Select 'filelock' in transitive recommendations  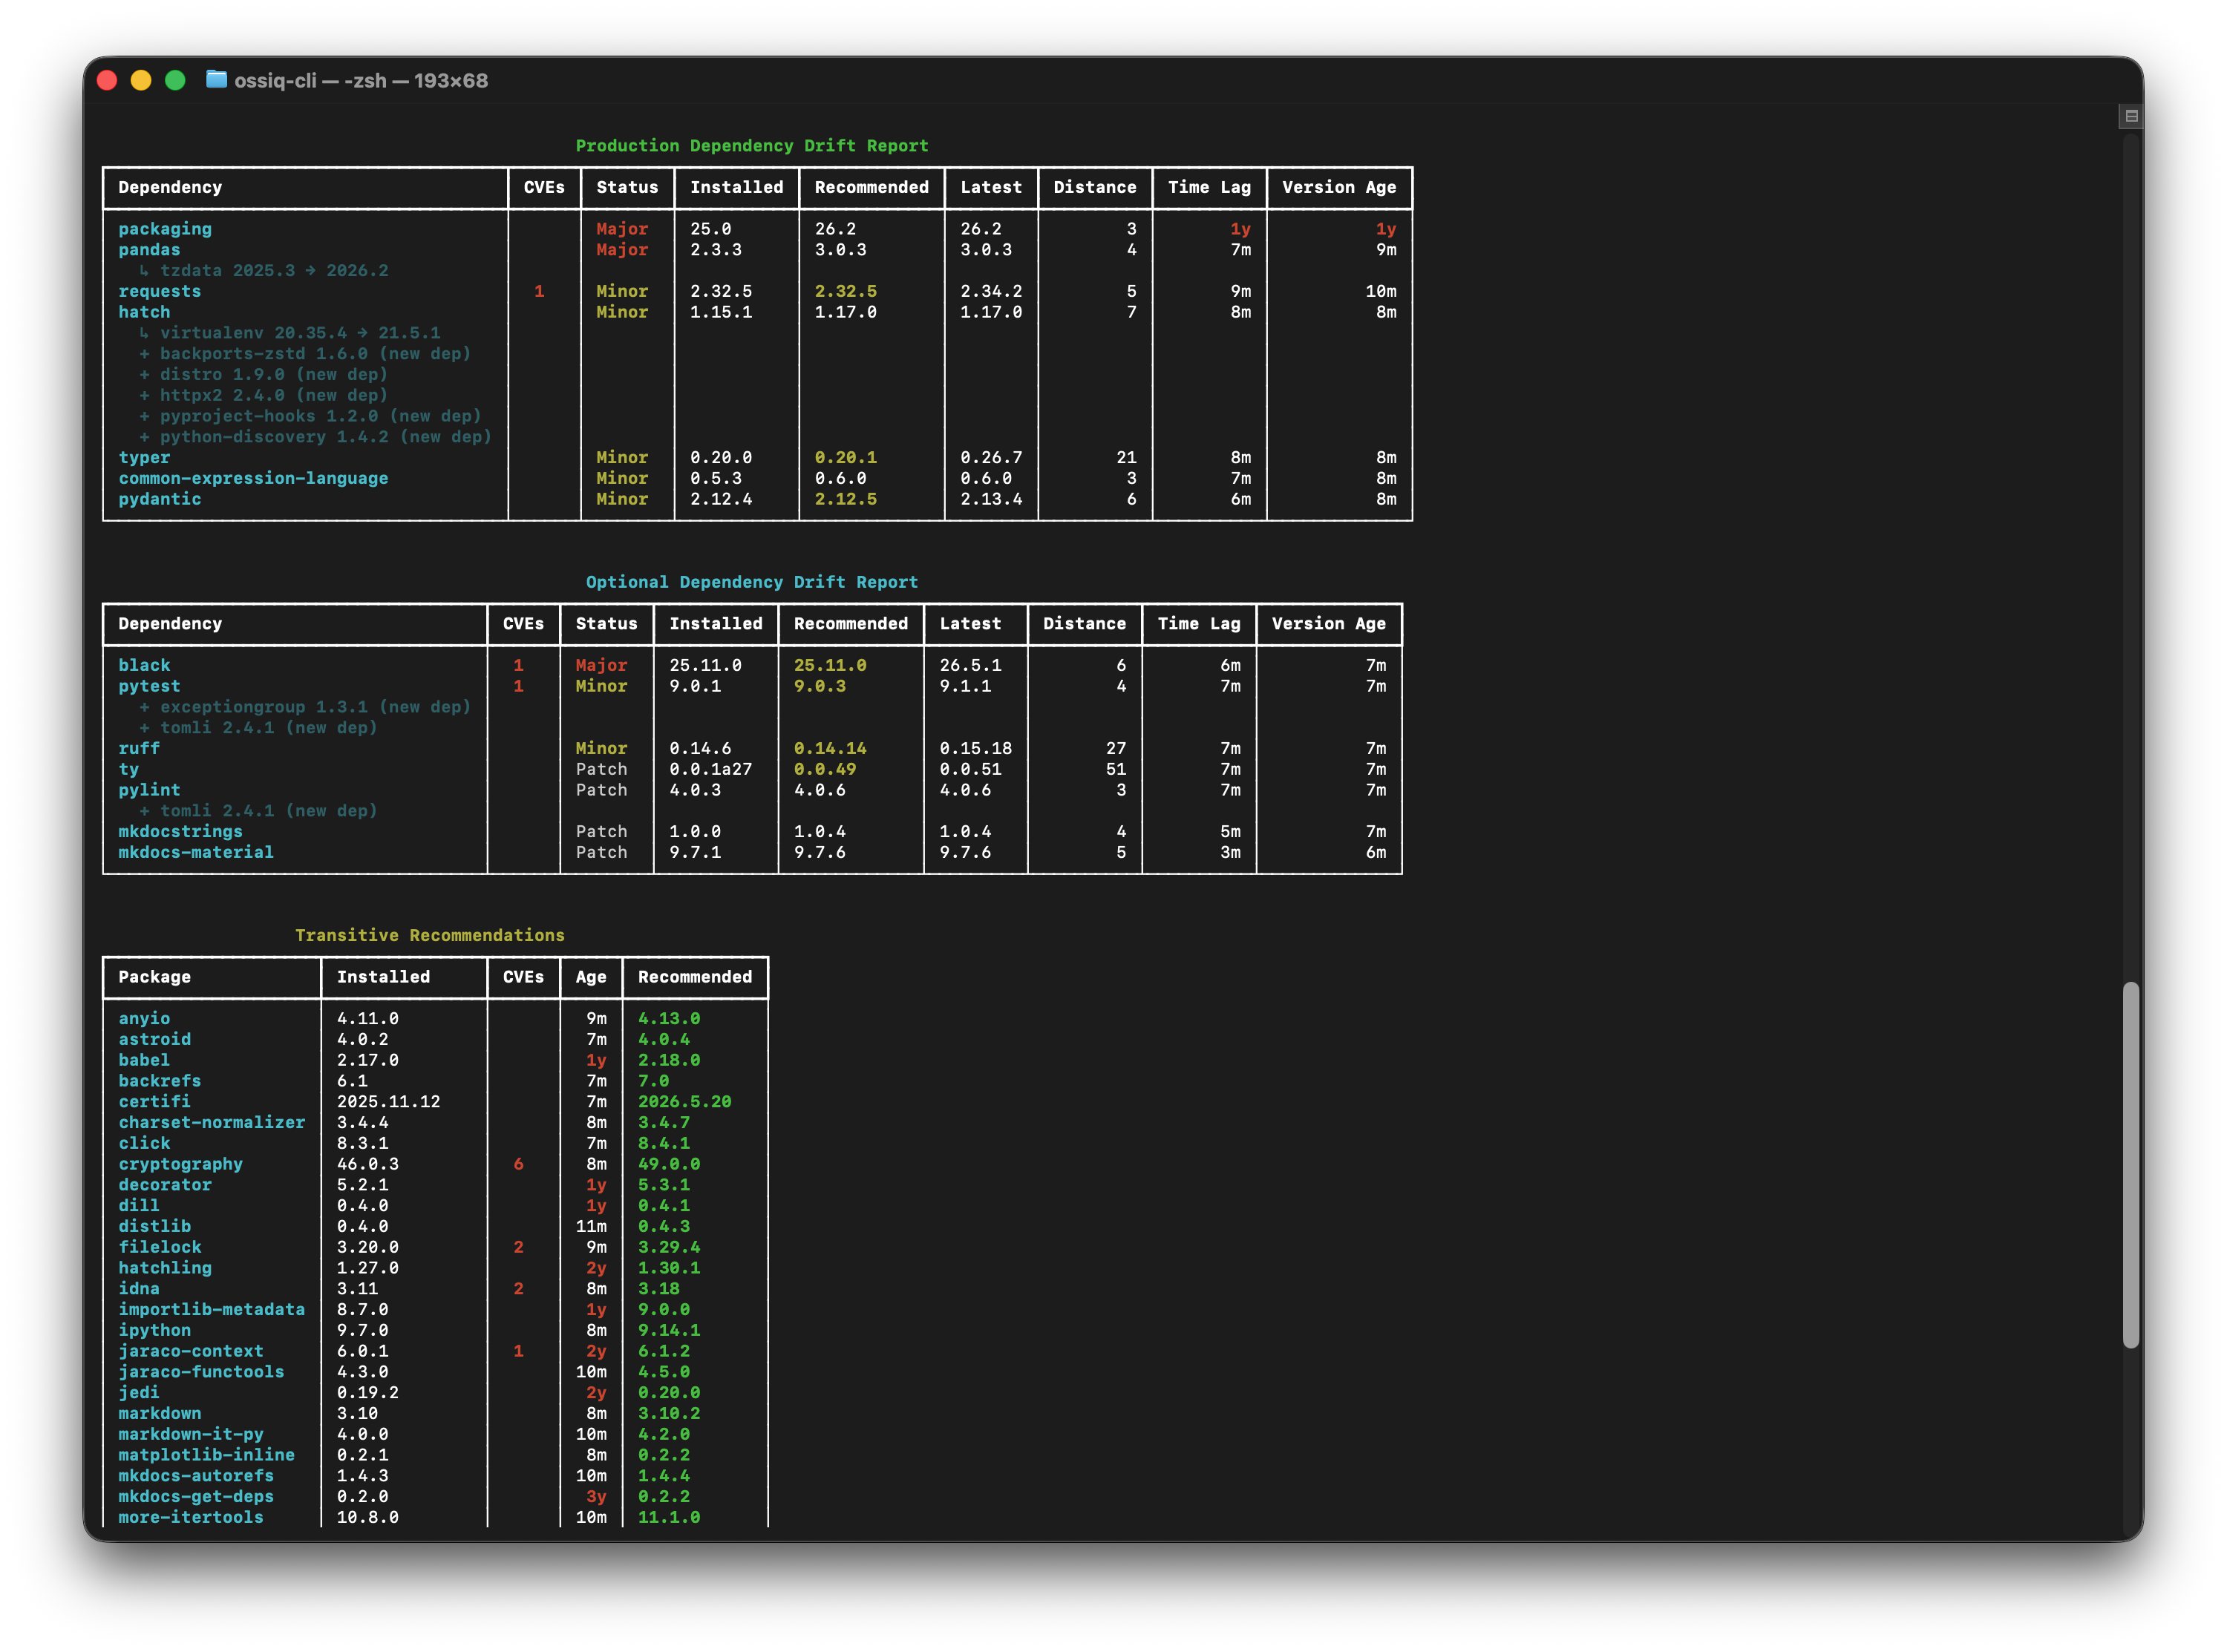click(159, 1247)
